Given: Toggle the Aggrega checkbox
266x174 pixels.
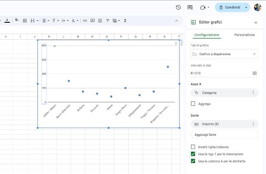Looking at the screenshot, I should (x=193, y=104).
